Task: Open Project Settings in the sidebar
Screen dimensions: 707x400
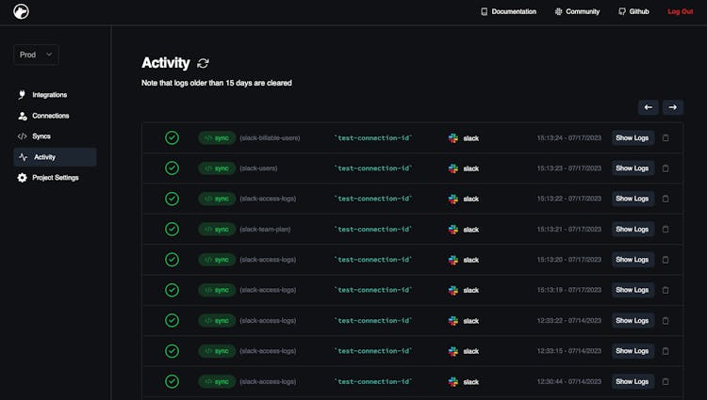Action: [x=56, y=178]
